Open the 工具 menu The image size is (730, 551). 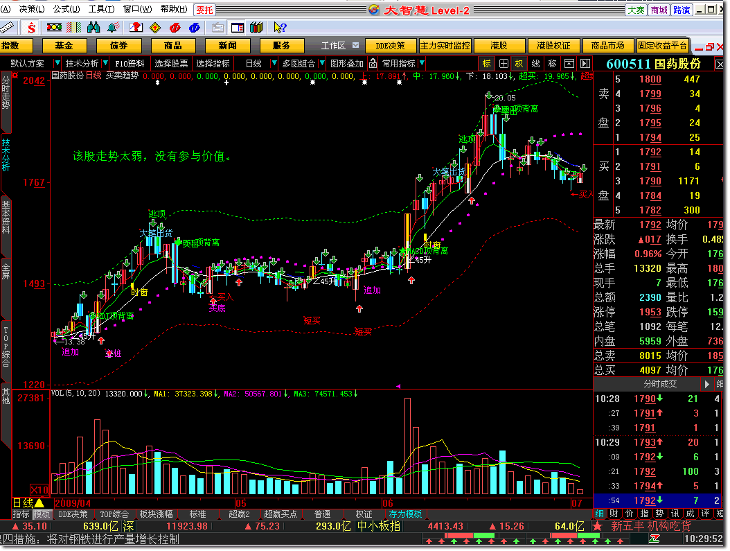coord(102,9)
